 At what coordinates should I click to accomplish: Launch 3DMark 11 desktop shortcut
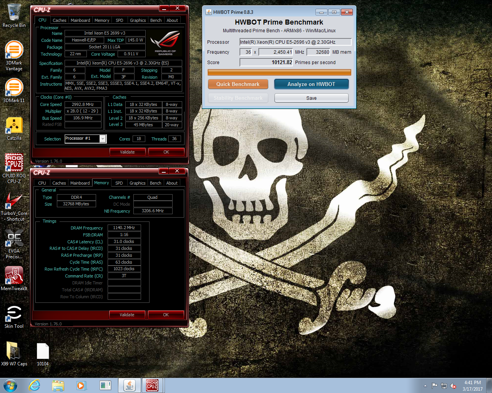tap(14, 91)
